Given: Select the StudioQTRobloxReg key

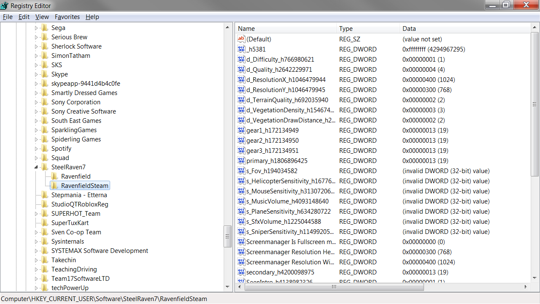Looking at the screenshot, I should (80, 204).
